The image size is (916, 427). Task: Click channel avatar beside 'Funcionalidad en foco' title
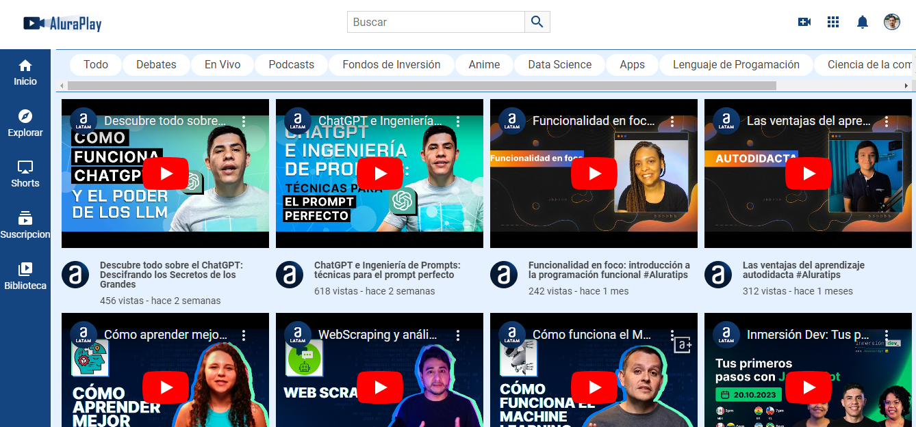504,275
